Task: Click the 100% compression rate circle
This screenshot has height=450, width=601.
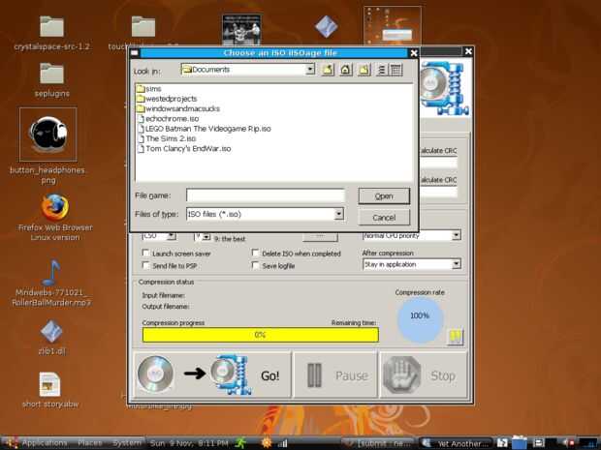Action: pos(420,320)
